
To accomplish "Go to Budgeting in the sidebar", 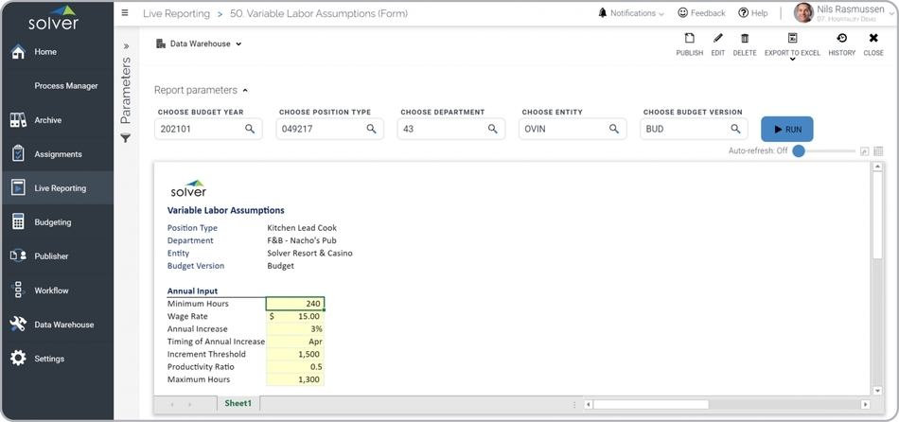I will [x=53, y=222].
